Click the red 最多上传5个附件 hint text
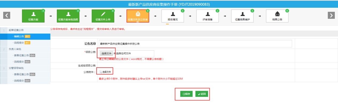Screen dimensions: 338x103 (x=141, y=79)
